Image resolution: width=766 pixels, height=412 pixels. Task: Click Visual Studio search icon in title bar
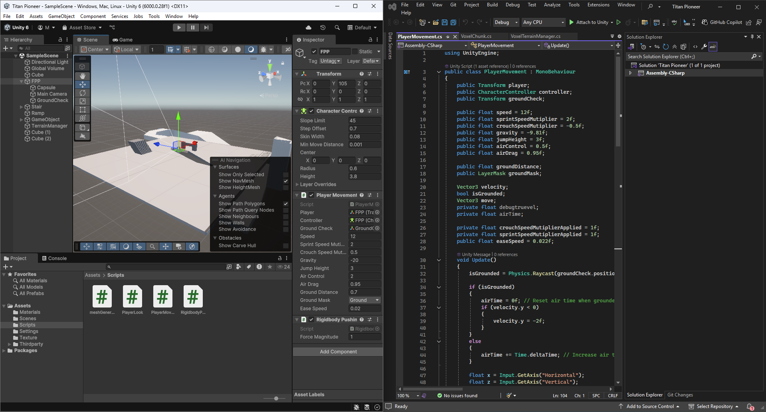(x=651, y=6)
